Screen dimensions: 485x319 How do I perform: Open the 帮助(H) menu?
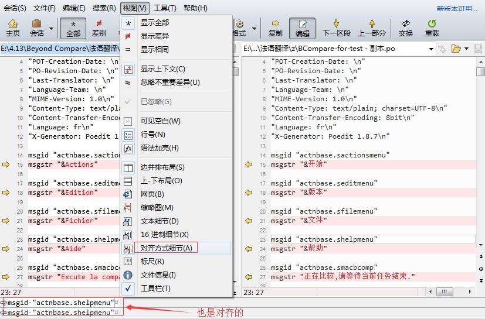click(x=195, y=8)
